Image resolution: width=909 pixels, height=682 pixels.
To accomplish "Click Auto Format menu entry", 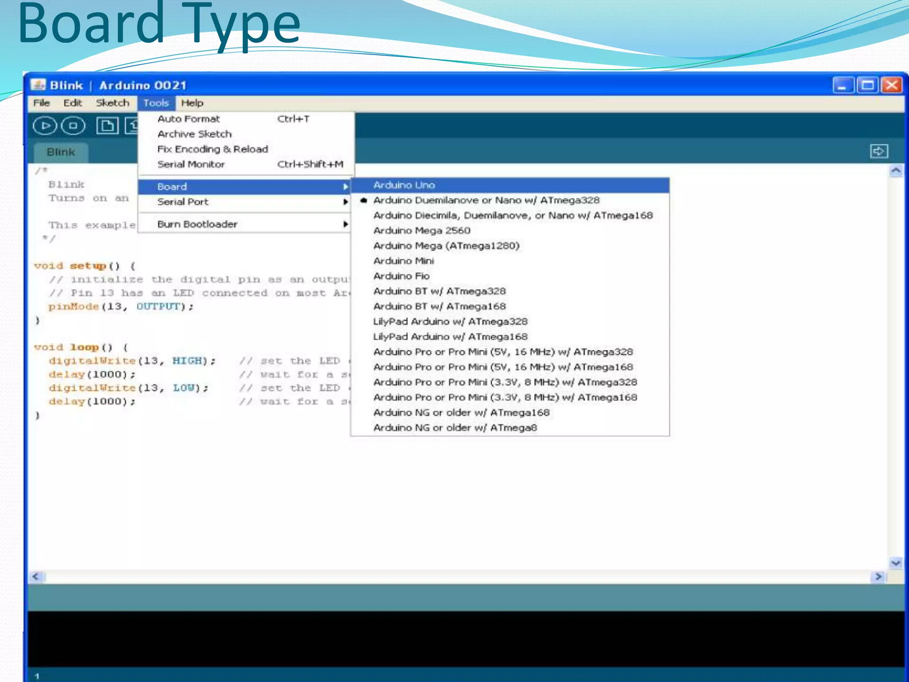I will (x=189, y=119).
